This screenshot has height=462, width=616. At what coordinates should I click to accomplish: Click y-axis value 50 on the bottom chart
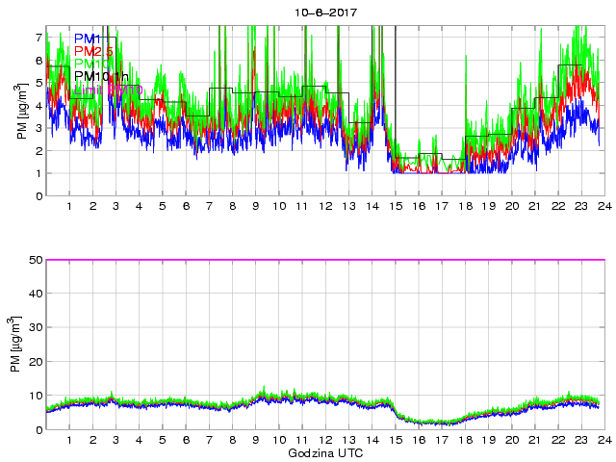(35, 260)
